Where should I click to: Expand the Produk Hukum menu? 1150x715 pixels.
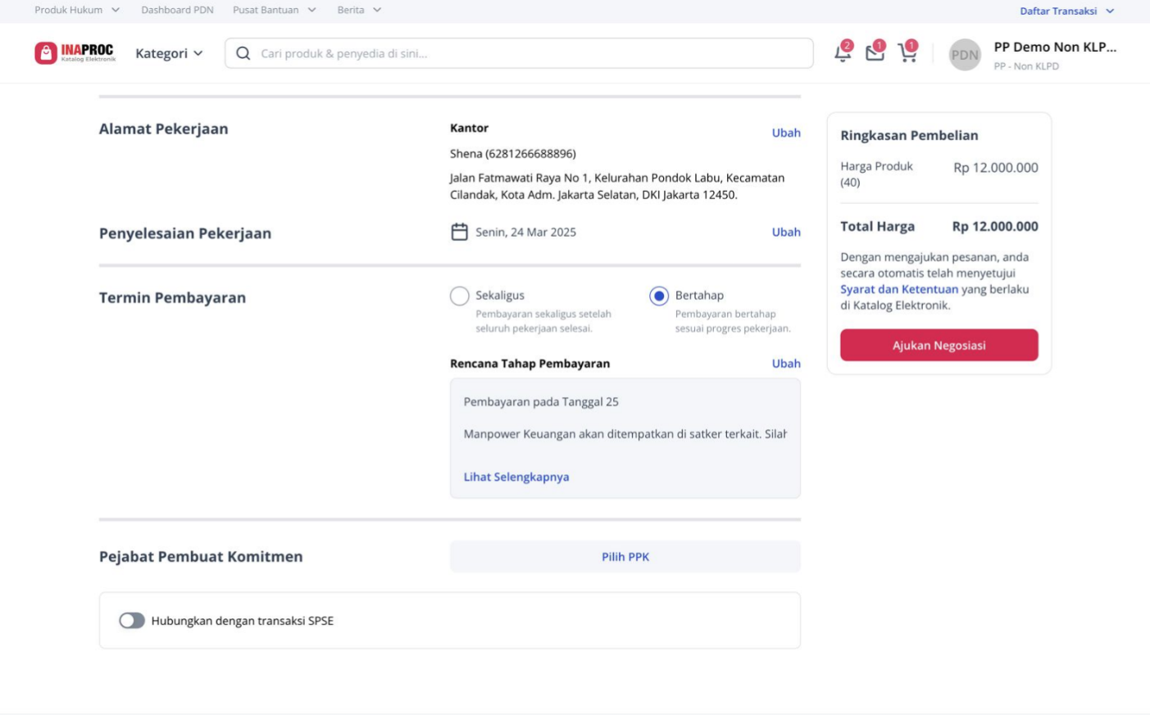(x=77, y=10)
